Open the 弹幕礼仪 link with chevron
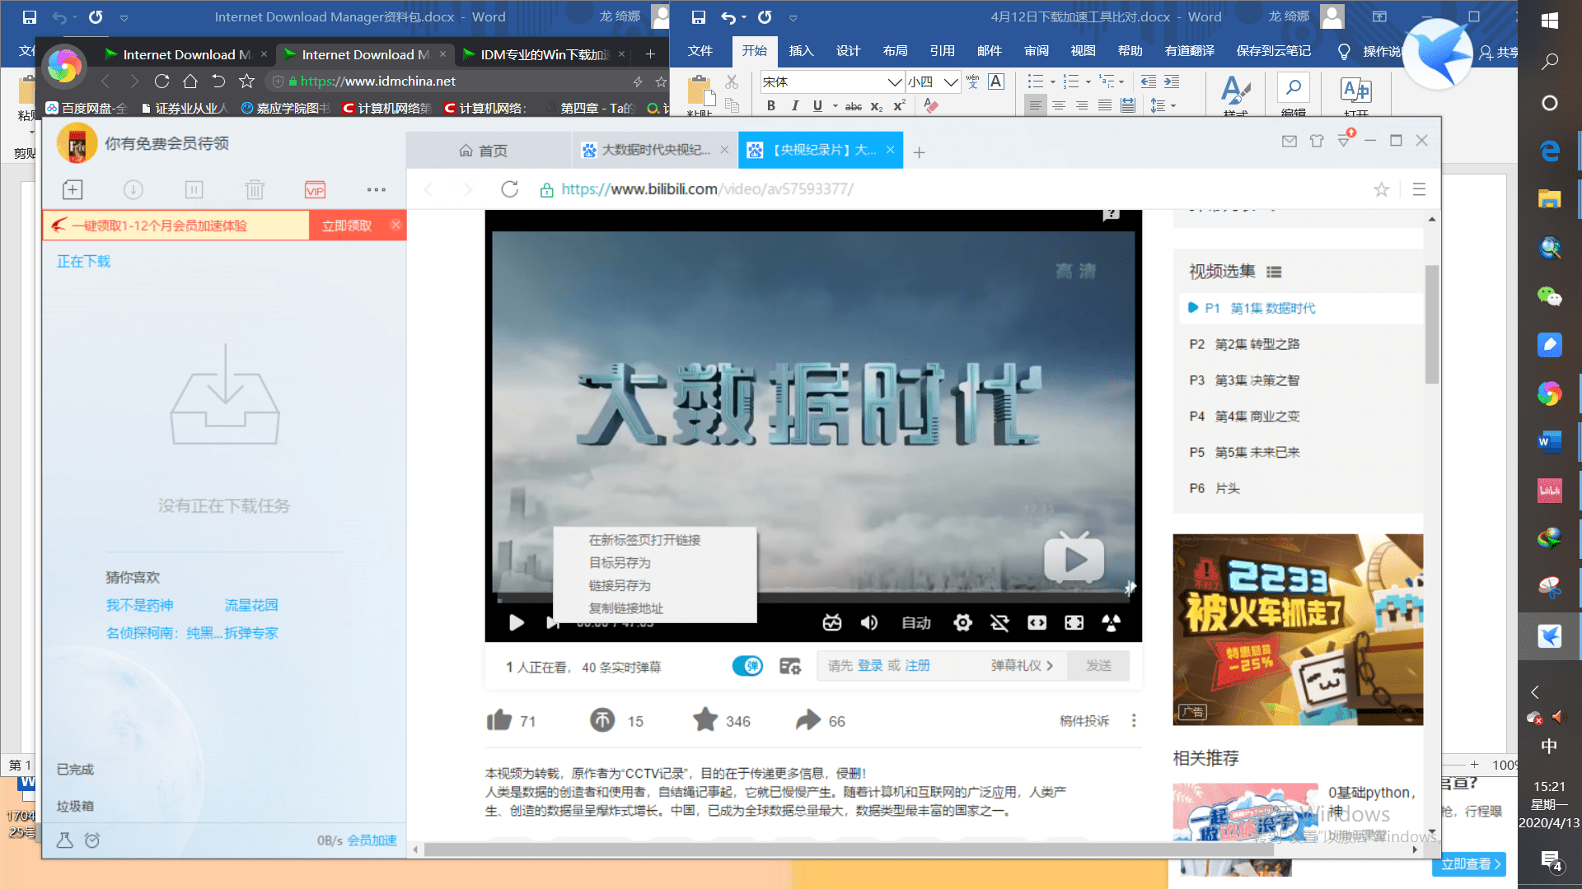The width and height of the screenshot is (1582, 889). tap(1022, 666)
